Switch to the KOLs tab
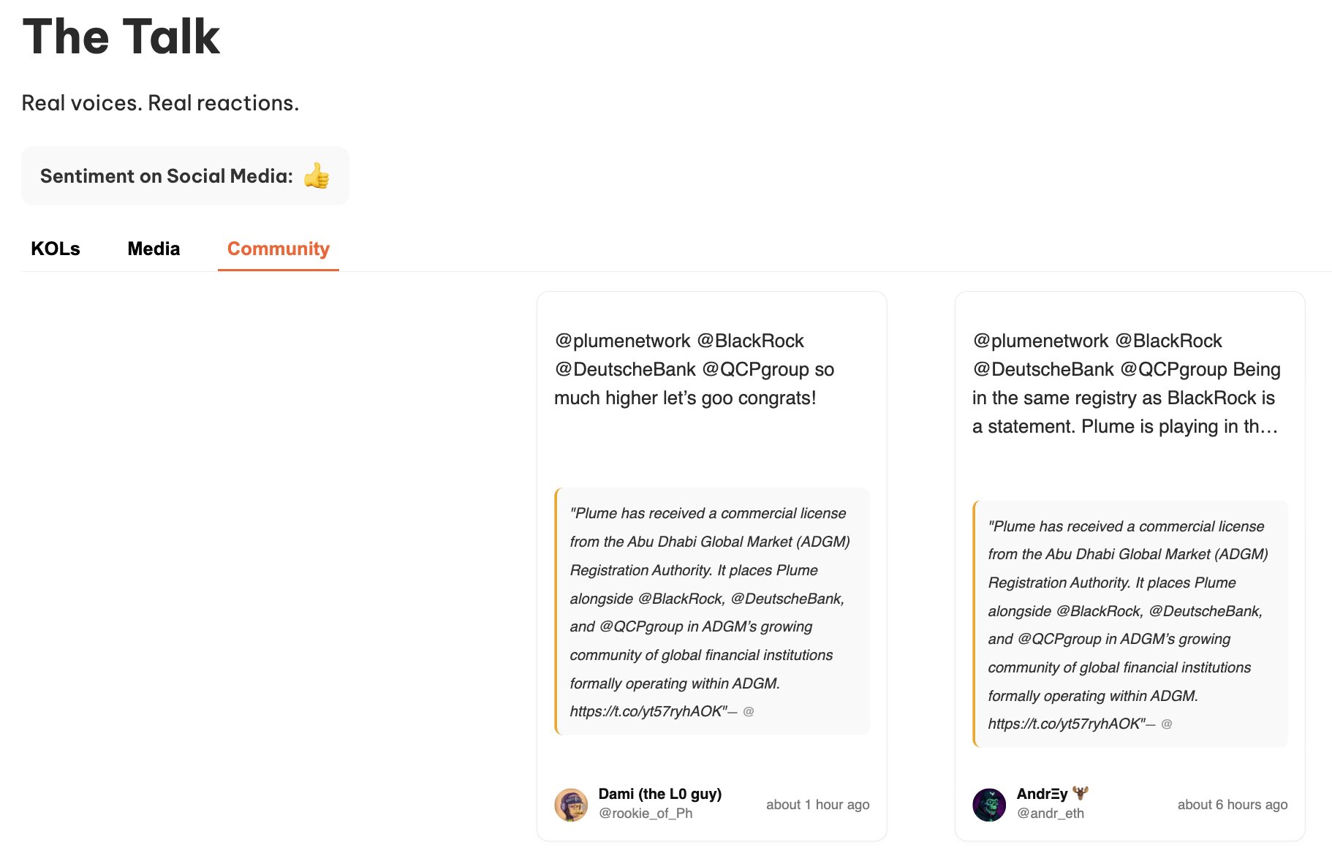The width and height of the screenshot is (1332, 864). [56, 249]
